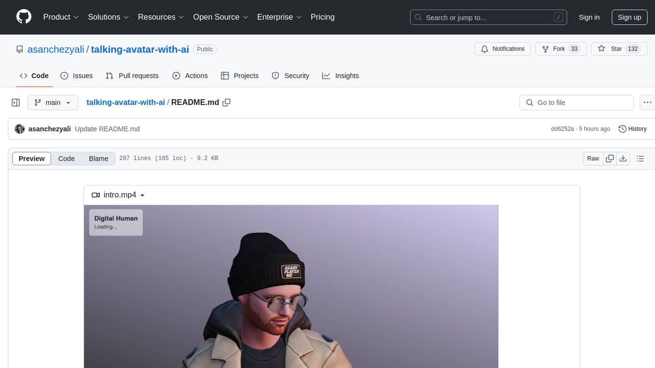Open the Issues tab
Viewport: 655px width, 368px height.
tap(77, 76)
